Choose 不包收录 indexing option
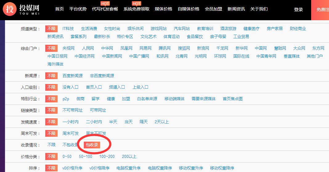The image size is (329, 172). (x=70, y=145)
